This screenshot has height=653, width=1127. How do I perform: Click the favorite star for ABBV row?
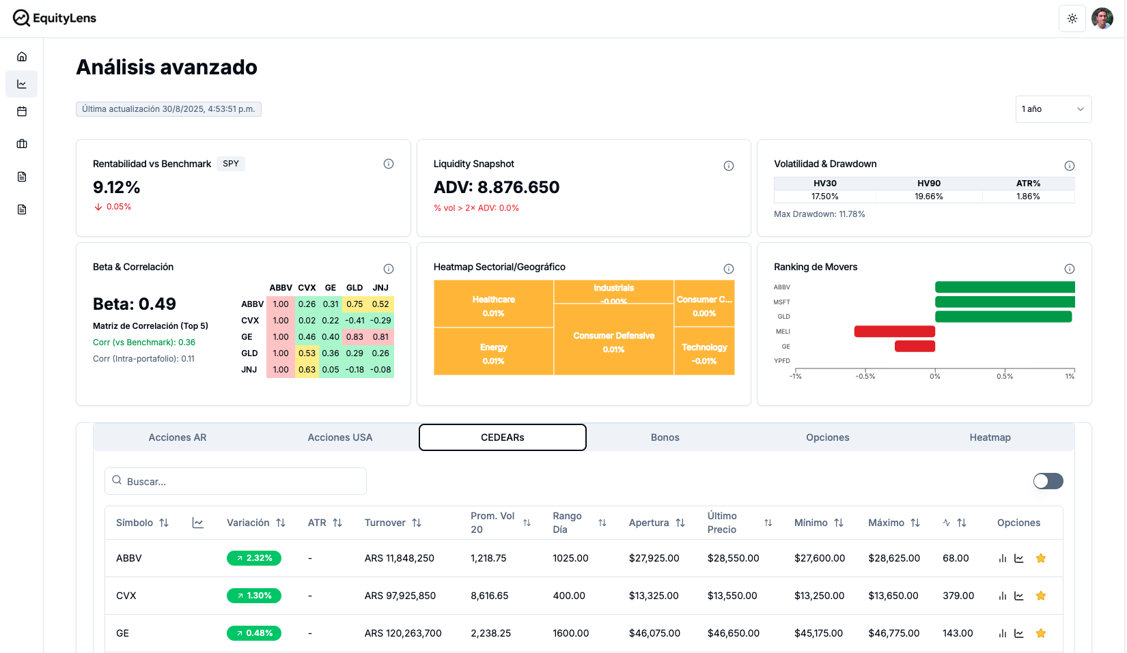[x=1041, y=558]
